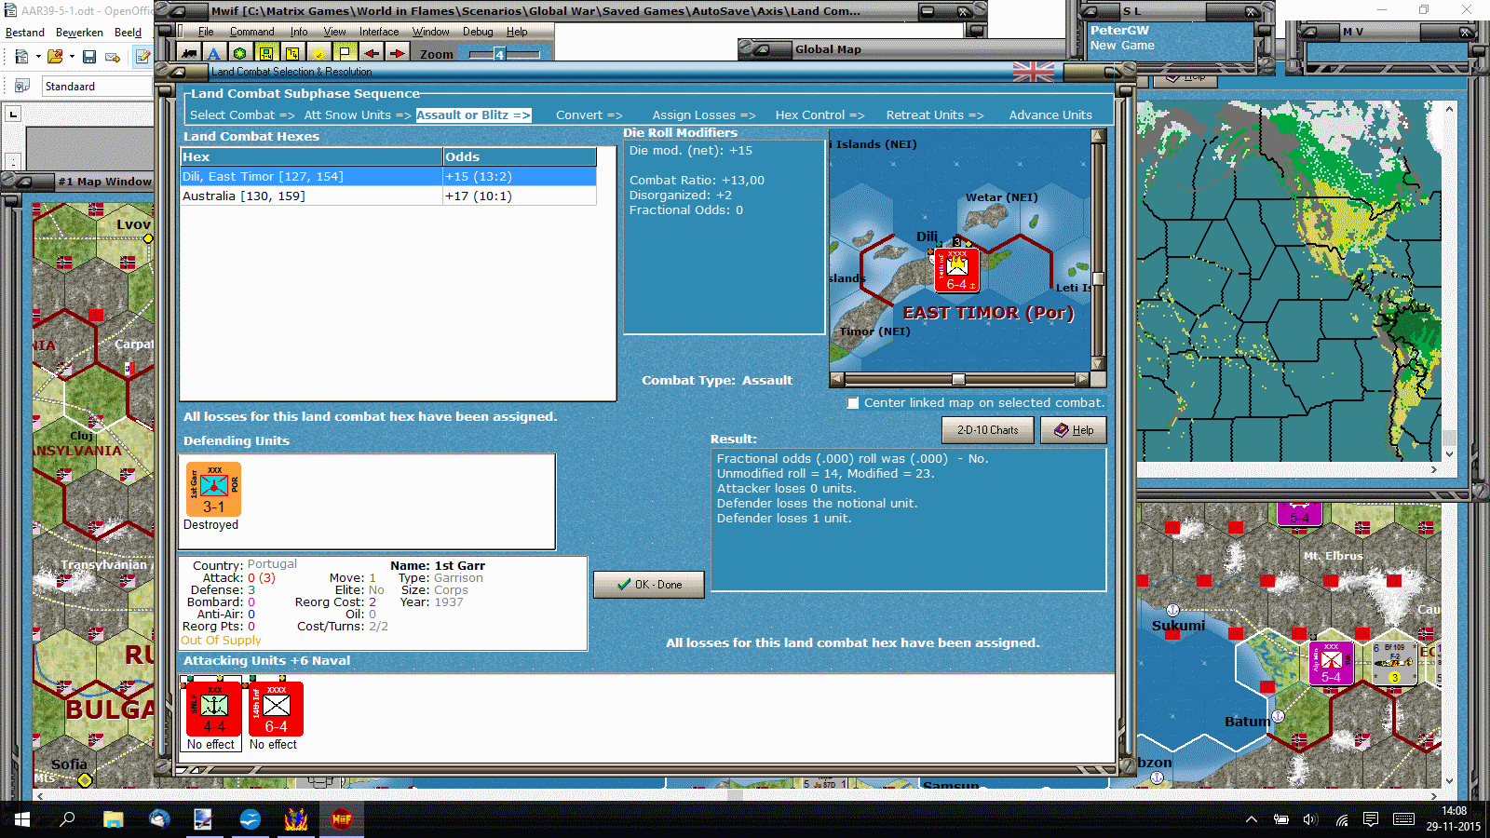The image size is (1490, 838).
Task: Open the notification center icon
Action: click(x=1370, y=819)
